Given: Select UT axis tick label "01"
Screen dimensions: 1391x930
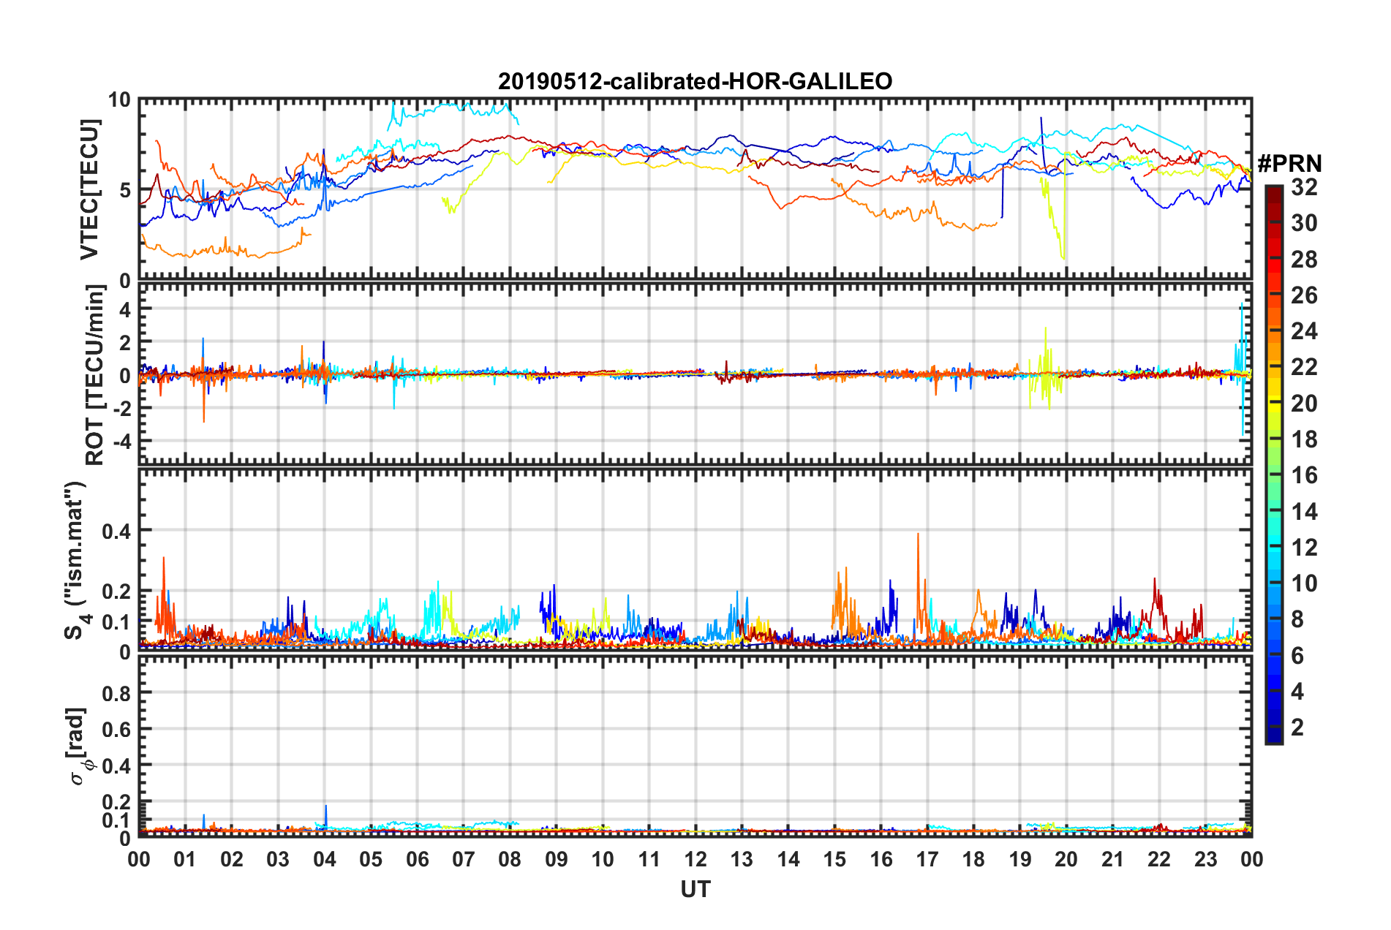Looking at the screenshot, I should (185, 859).
